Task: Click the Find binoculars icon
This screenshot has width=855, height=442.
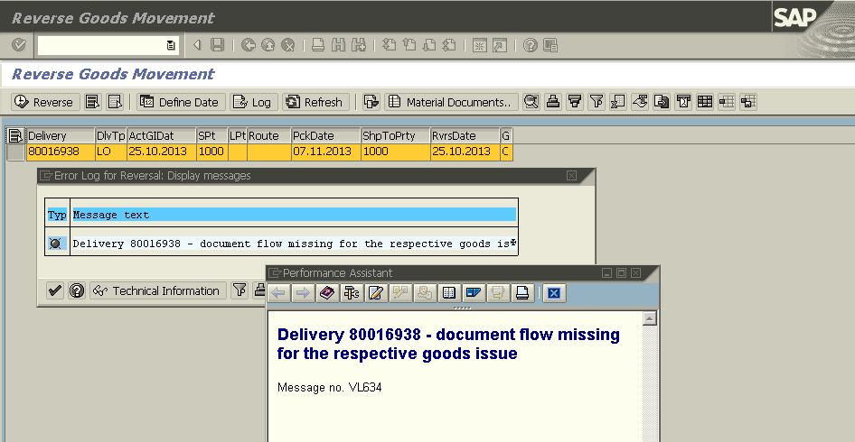Action: (338, 45)
